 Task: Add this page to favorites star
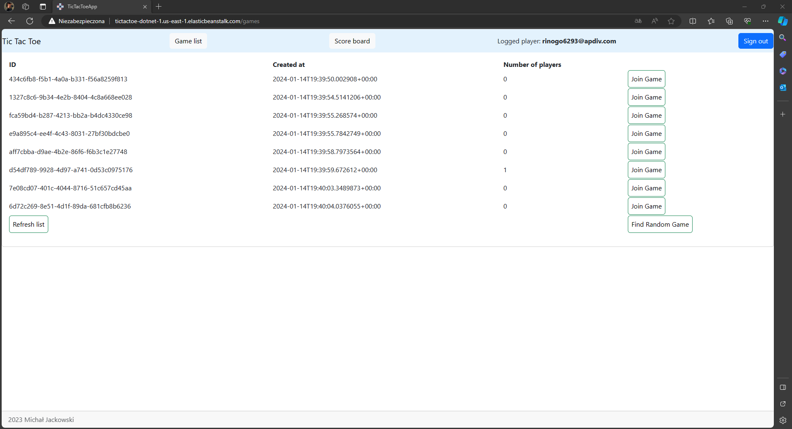click(671, 21)
